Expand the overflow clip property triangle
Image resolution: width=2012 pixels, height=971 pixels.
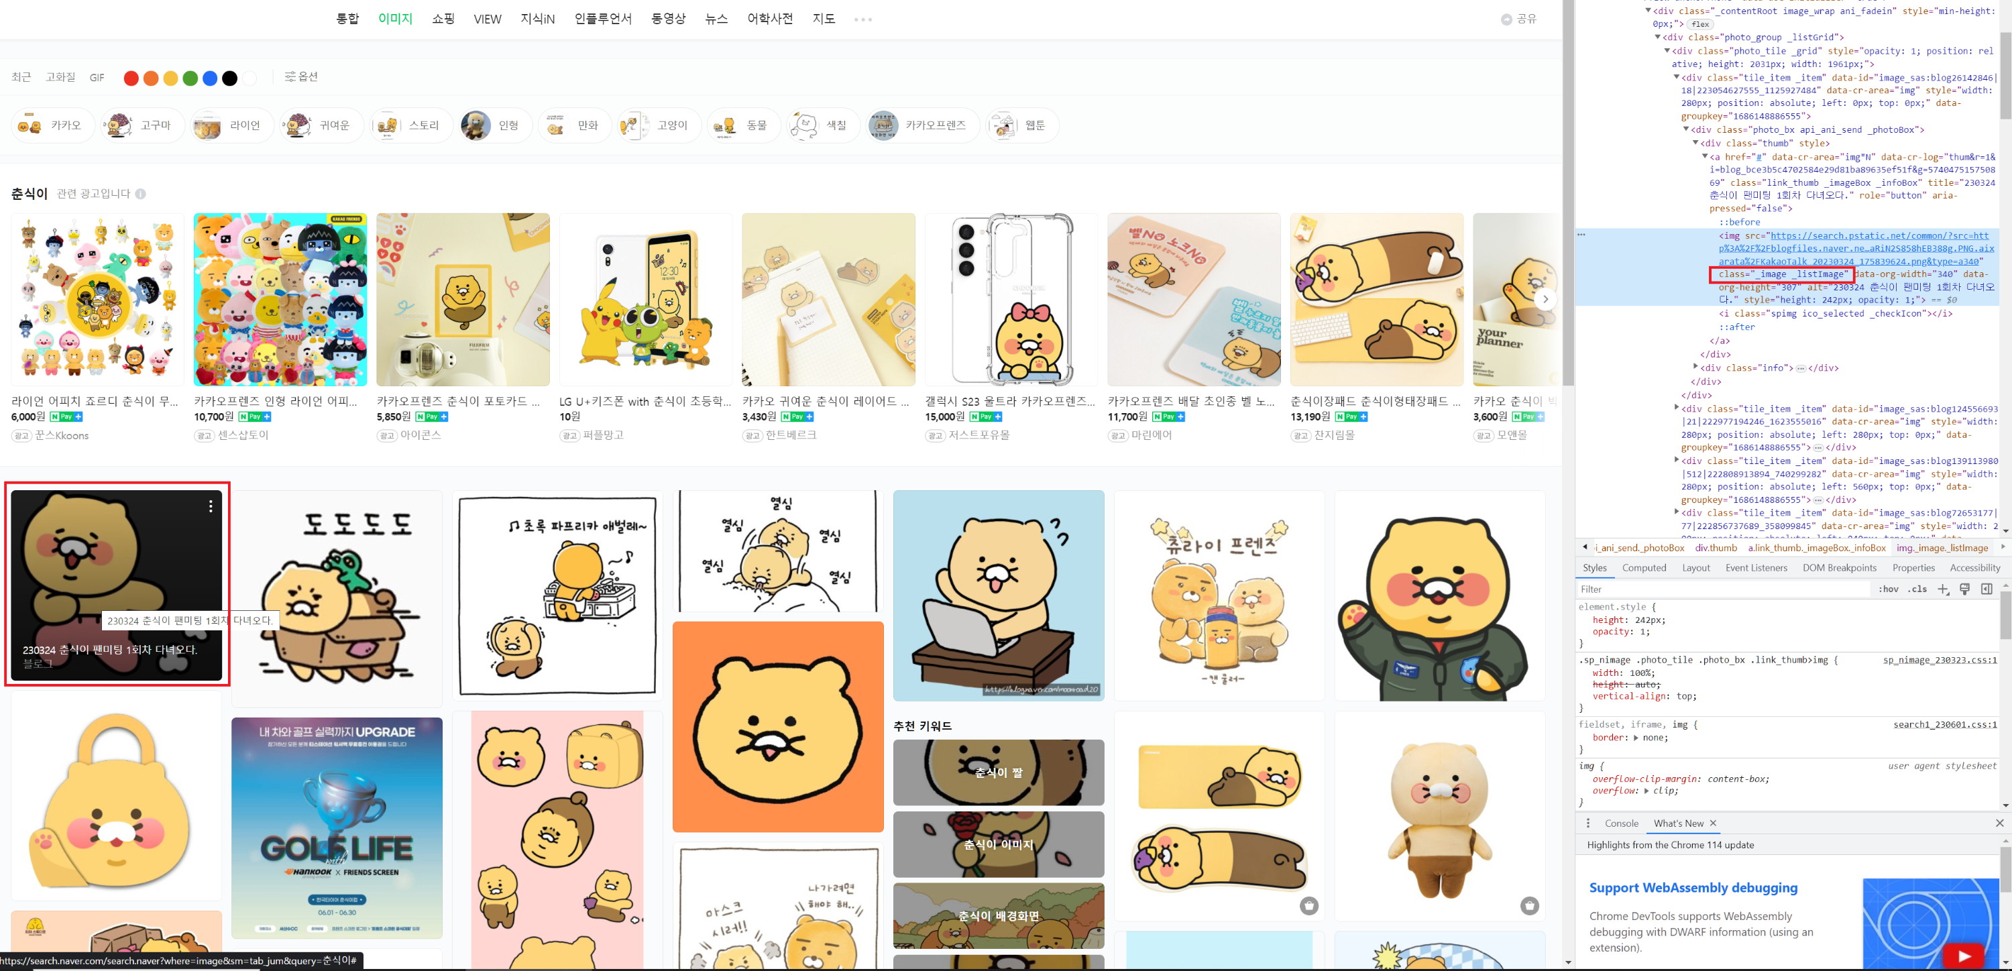1646,791
